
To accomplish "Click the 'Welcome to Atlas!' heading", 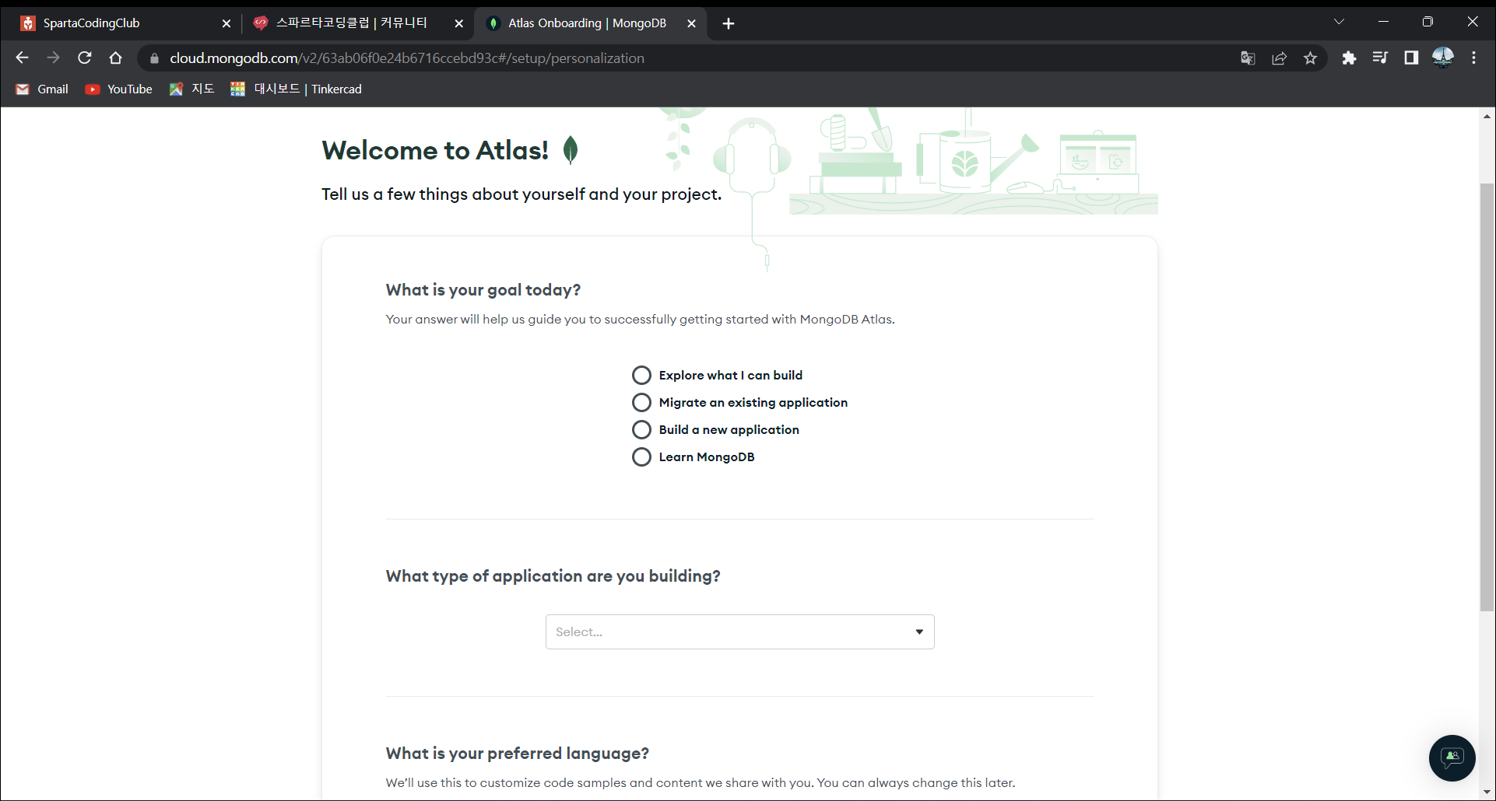I will pyautogui.click(x=435, y=150).
